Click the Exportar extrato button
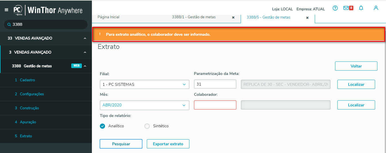This screenshot has height=153, width=386. coord(168,144)
